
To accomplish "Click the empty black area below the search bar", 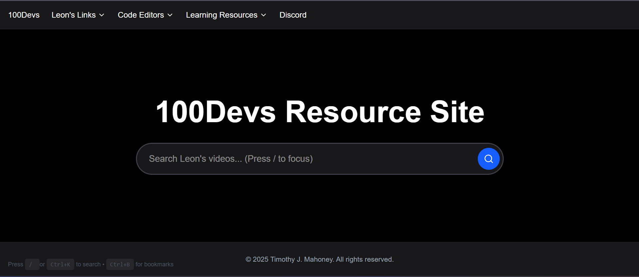I will 319,210.
